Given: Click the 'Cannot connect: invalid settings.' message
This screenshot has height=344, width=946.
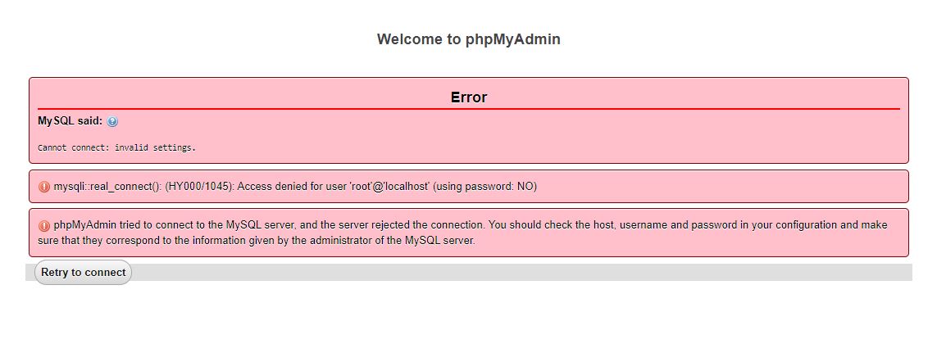Looking at the screenshot, I should point(116,148).
